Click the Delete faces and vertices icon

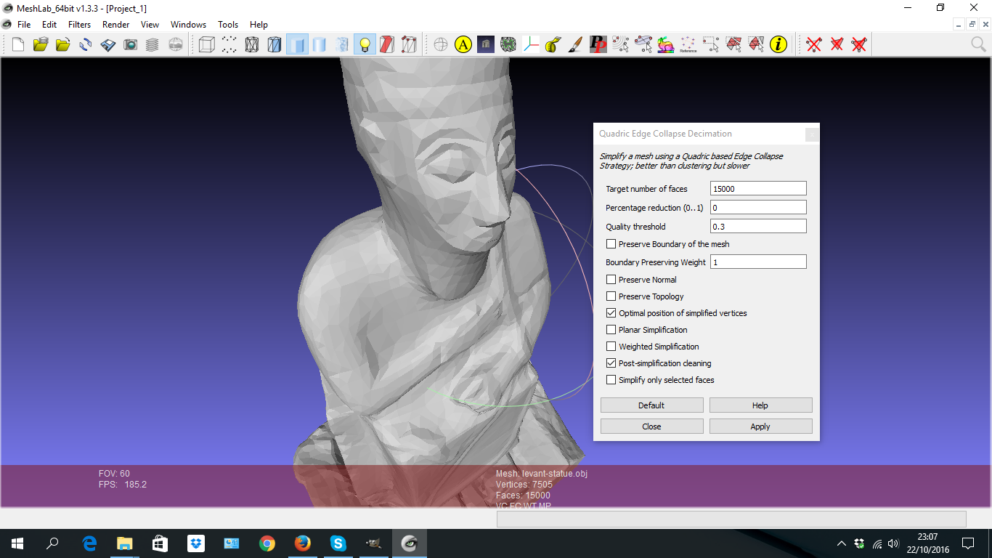tap(859, 45)
